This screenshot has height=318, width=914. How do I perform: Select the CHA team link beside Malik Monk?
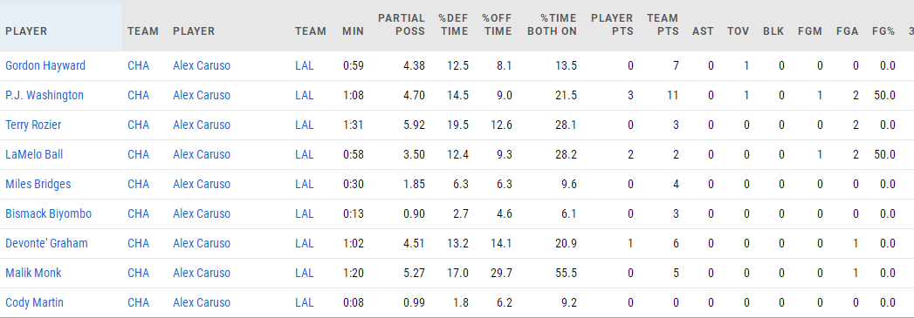(138, 274)
